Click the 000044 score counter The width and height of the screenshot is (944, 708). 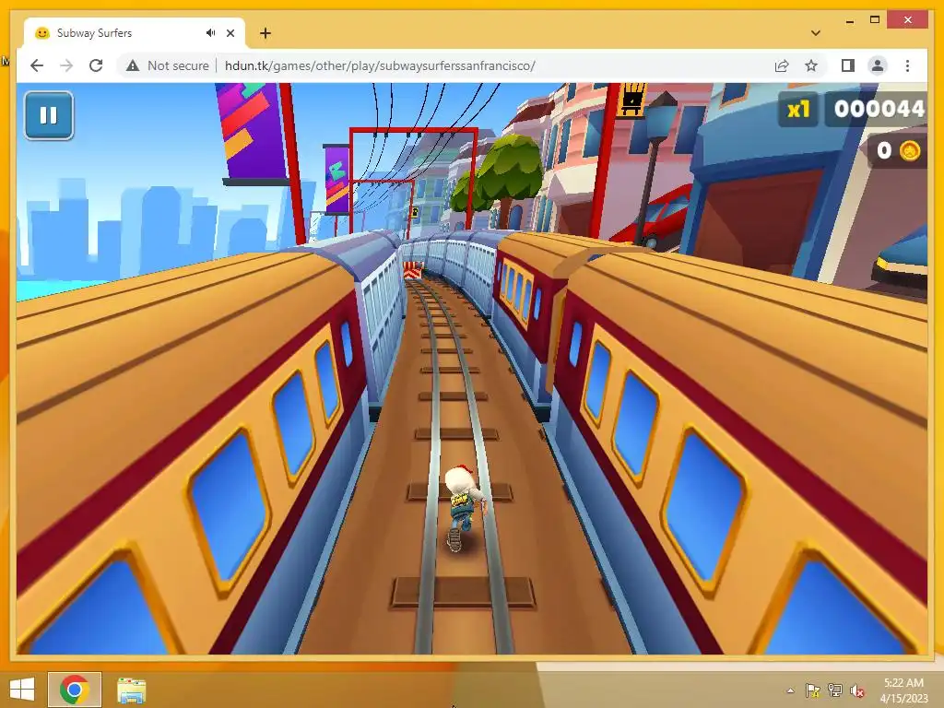[878, 109]
